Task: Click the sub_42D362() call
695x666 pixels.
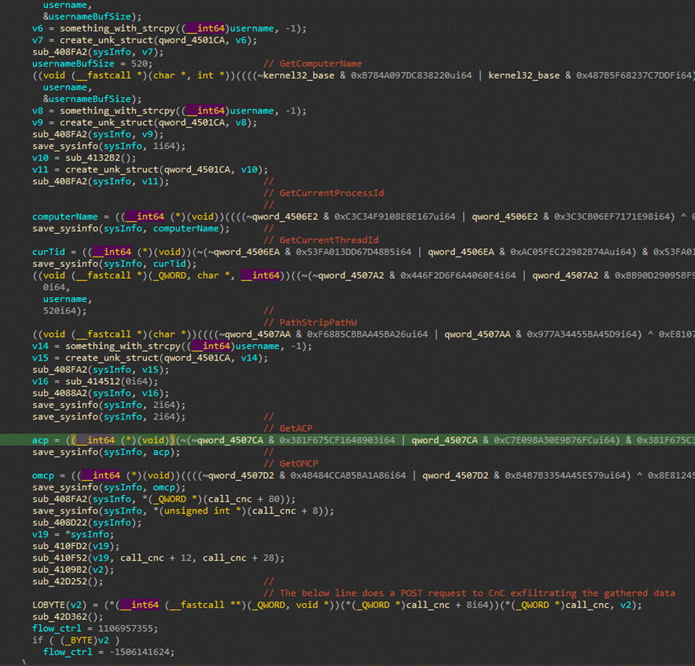Action: (68, 617)
